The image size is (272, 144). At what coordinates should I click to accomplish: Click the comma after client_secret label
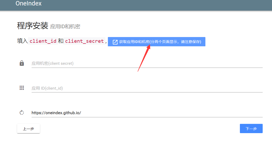pos(106,42)
